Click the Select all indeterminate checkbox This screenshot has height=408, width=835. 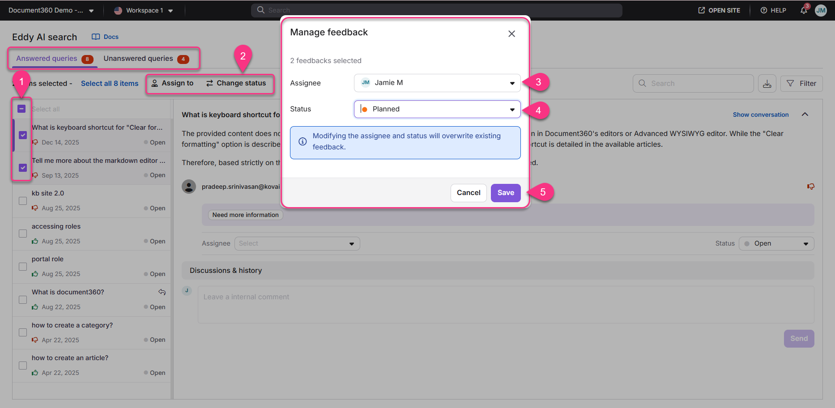21,108
